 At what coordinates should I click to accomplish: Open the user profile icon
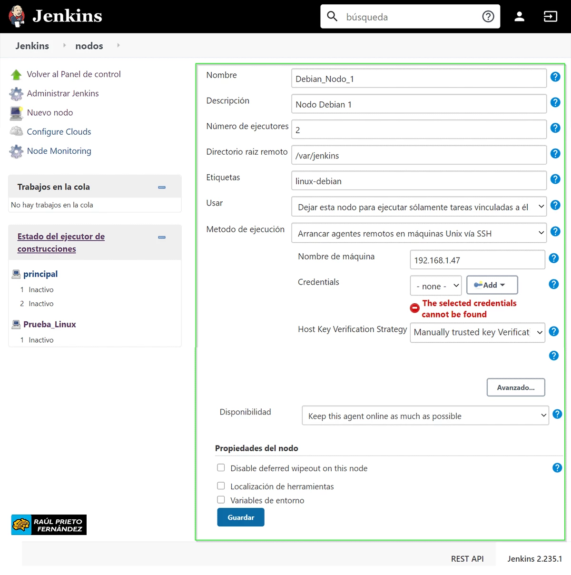point(519,16)
